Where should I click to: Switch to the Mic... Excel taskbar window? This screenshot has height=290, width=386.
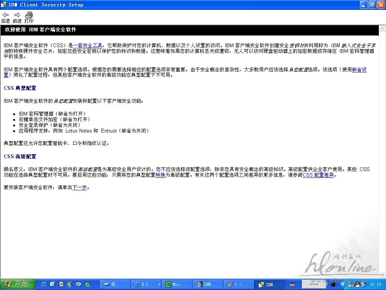[177, 284]
